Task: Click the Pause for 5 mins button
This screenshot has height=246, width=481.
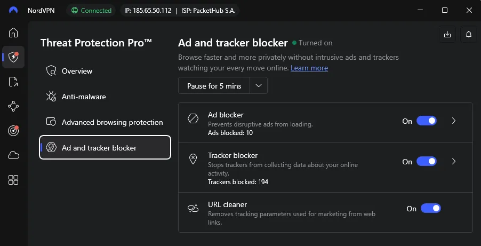Action: (214, 85)
